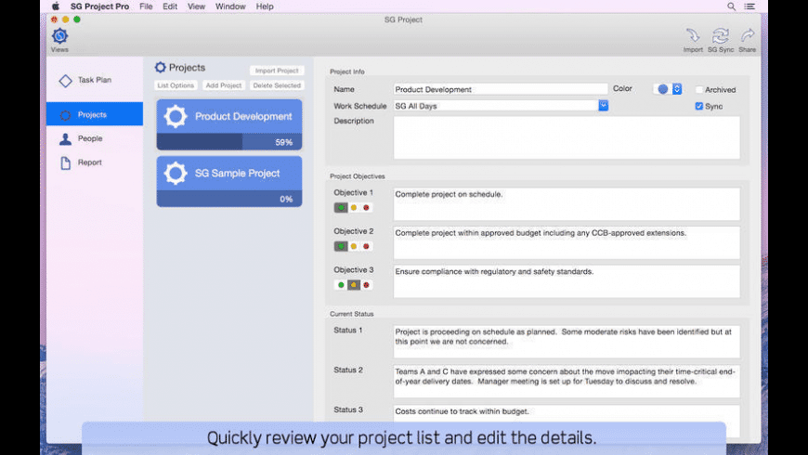This screenshot has height=455, width=808.
Task: Click the Objective 2 text field
Action: click(567, 242)
